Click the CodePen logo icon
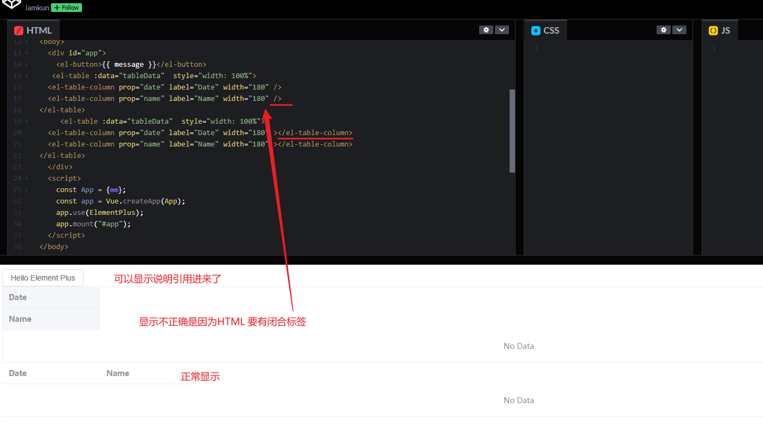The width and height of the screenshot is (763, 433). [12, 4]
